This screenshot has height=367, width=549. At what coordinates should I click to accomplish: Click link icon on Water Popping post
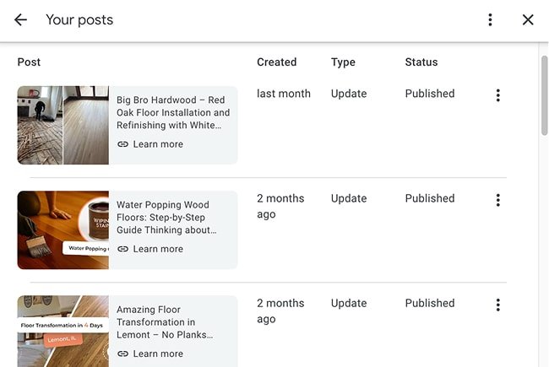[x=123, y=249]
